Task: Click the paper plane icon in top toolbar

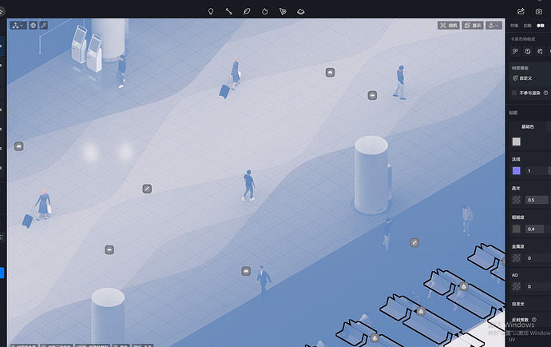Action: (283, 11)
